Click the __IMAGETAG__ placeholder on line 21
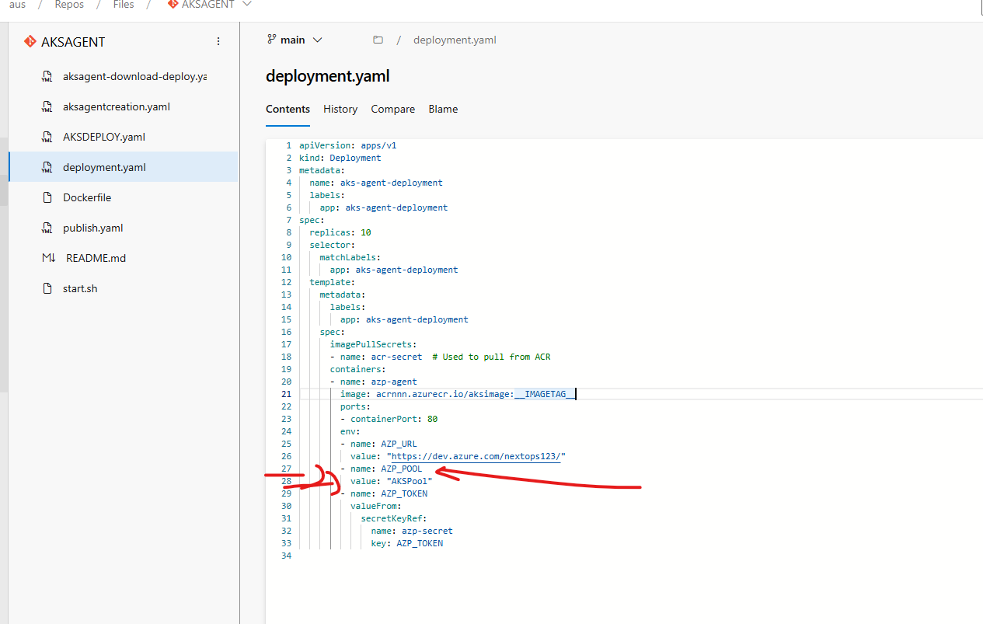Viewport: 983px width, 624px height. click(545, 394)
